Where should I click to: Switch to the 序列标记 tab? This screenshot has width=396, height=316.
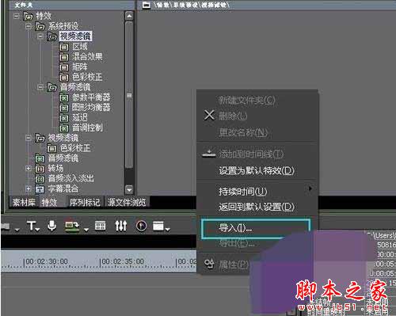click(x=85, y=203)
